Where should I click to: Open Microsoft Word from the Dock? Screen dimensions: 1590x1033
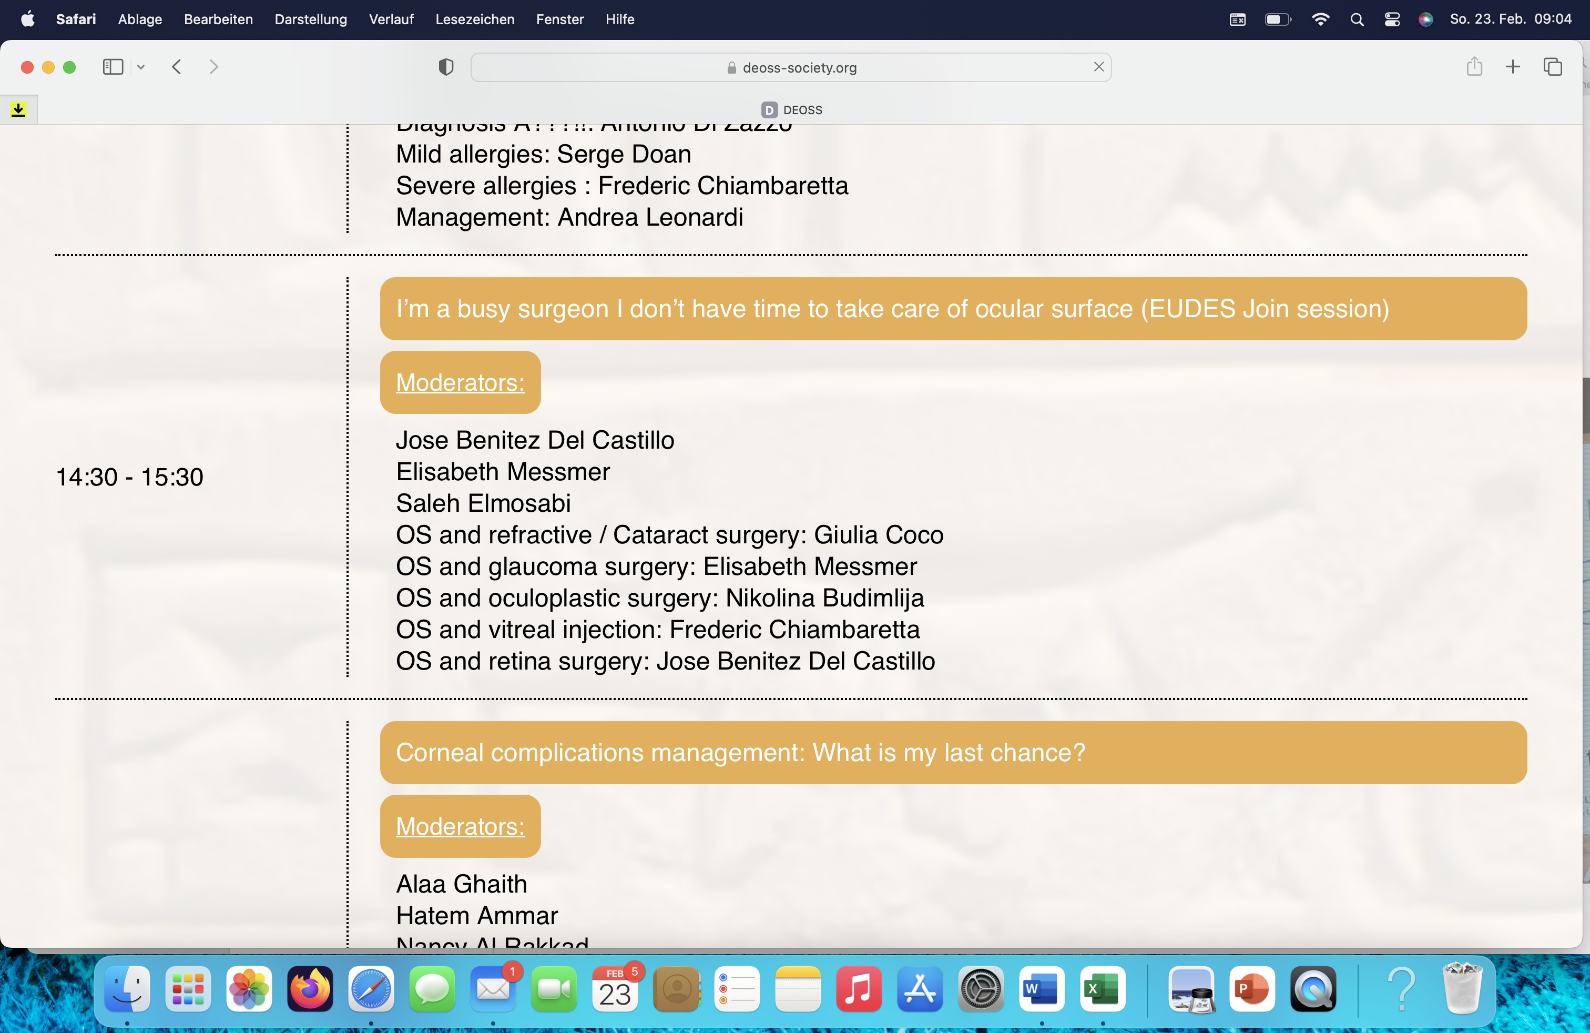click(1042, 988)
